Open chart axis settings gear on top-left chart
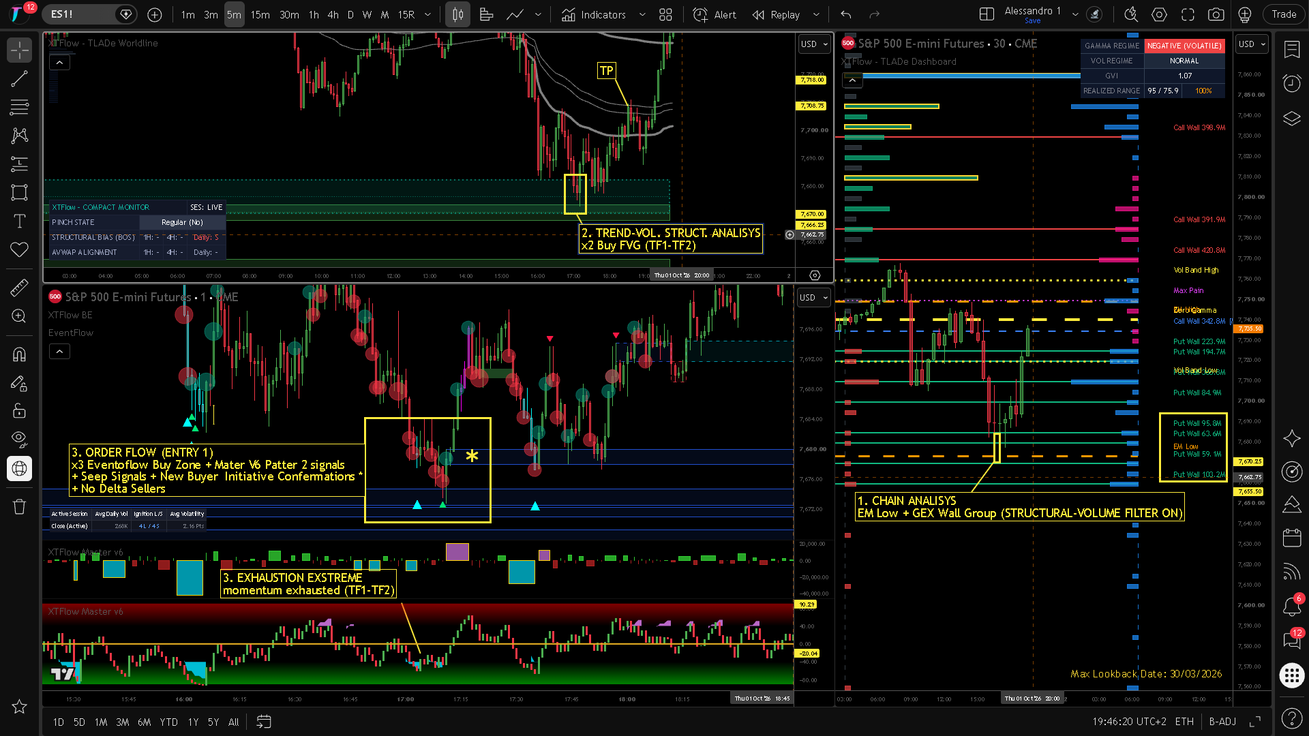Screen dimensions: 1309x736 click(815, 275)
